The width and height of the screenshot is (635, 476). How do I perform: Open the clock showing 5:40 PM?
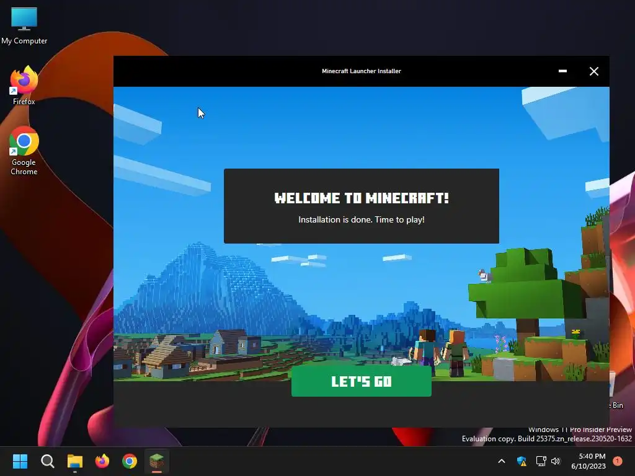click(588, 461)
